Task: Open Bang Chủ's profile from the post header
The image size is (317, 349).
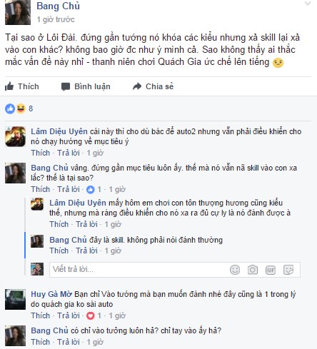Action: (58, 6)
